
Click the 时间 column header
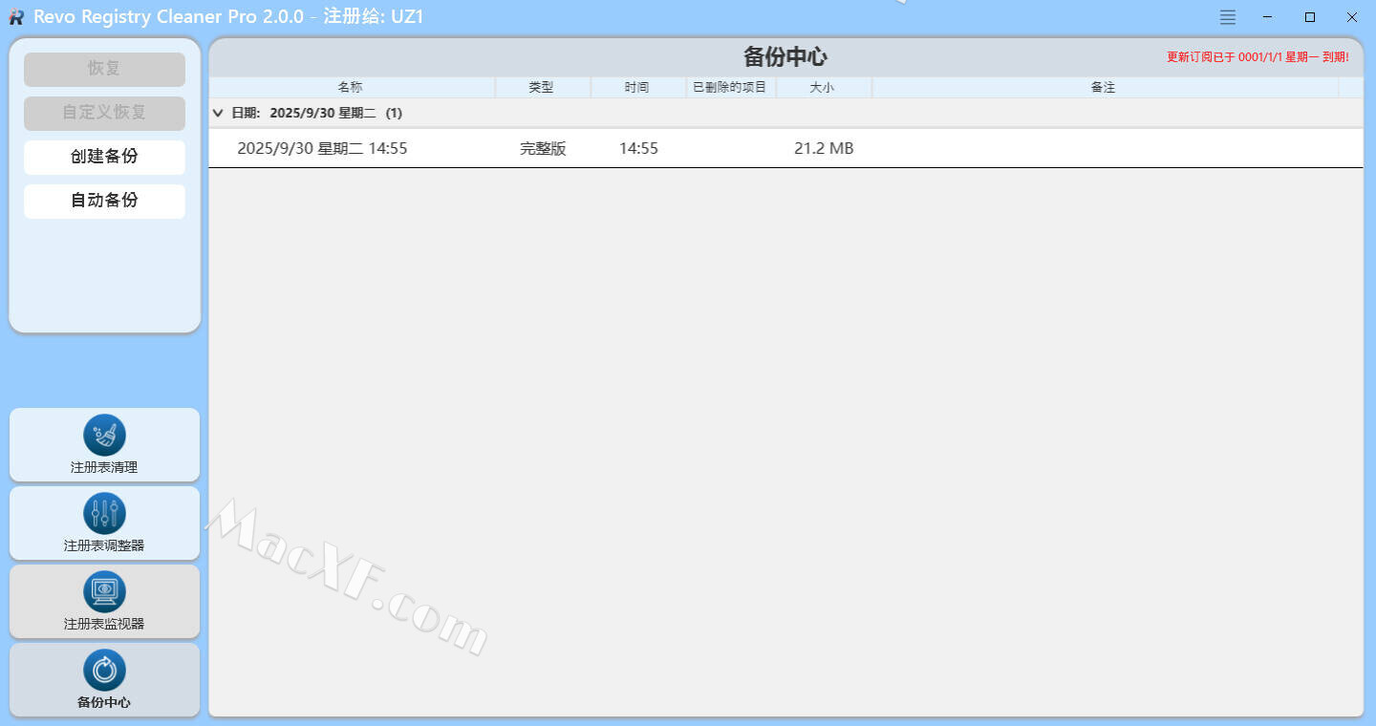tap(636, 87)
